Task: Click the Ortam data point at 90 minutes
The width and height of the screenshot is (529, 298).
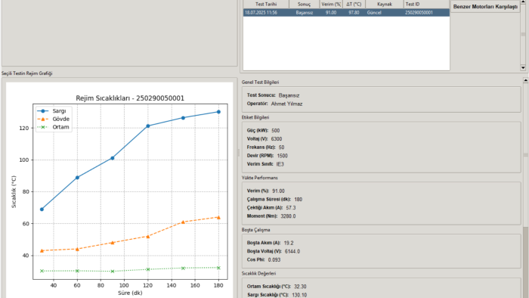Action: coord(113,272)
